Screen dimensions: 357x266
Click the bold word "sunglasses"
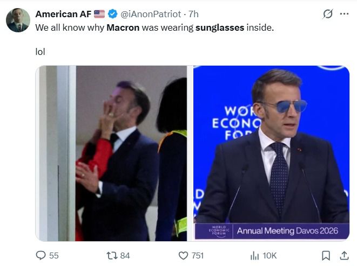click(220, 27)
